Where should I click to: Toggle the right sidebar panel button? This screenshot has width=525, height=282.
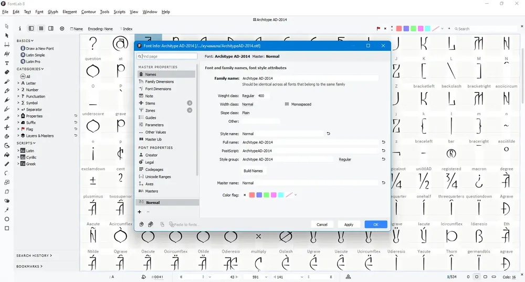tap(51, 29)
